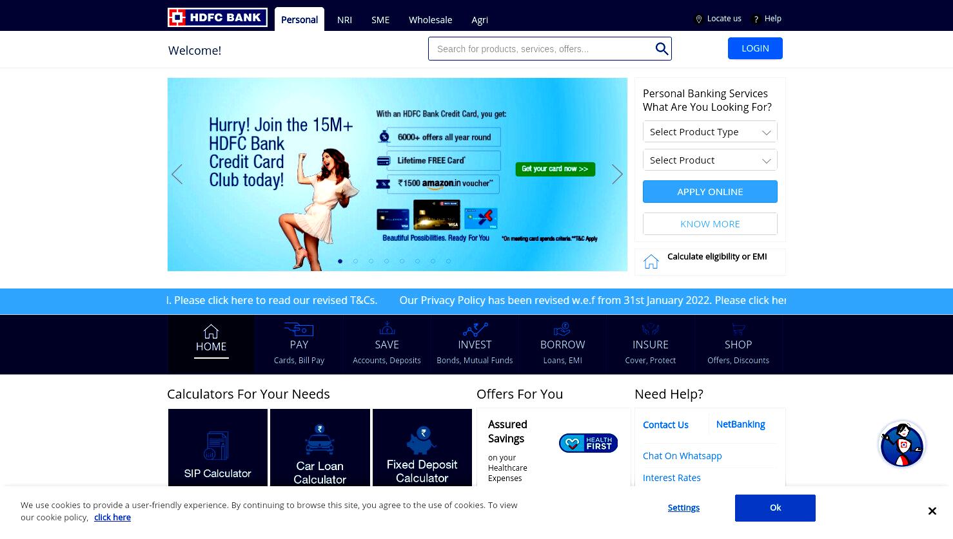Open the Fixed Deposit Calculator tile

[422, 448]
